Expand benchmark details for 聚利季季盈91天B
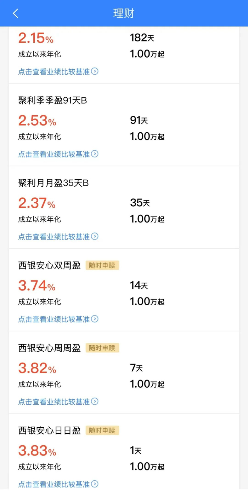This screenshot has height=497, width=248. pyautogui.click(x=53, y=154)
